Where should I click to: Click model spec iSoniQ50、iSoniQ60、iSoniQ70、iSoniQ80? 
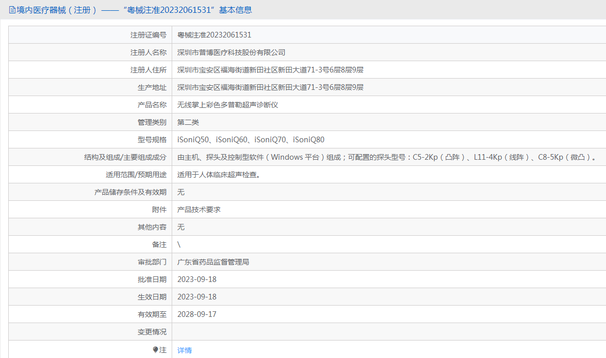pos(251,140)
